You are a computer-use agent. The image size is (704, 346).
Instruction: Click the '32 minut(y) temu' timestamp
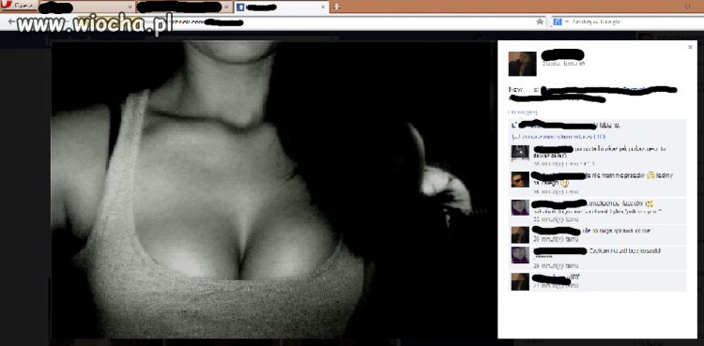pos(556,219)
